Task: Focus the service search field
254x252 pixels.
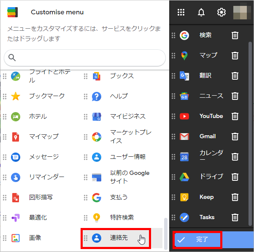Action: pos(85,58)
